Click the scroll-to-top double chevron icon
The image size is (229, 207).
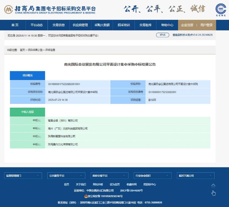click(213, 186)
